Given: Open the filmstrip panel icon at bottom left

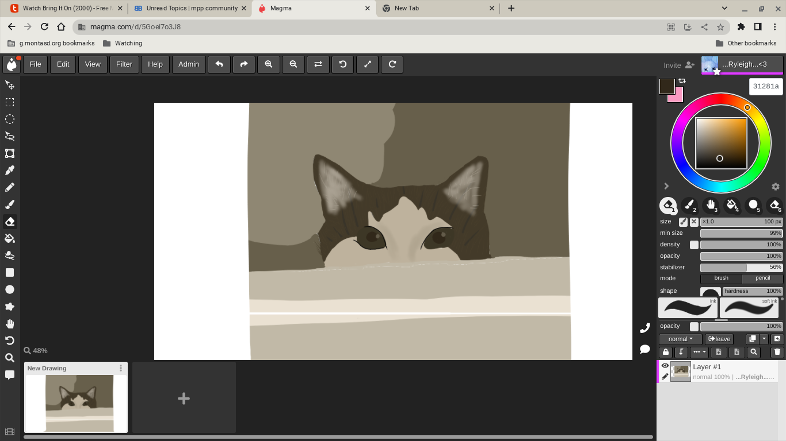Looking at the screenshot, I should coord(9,432).
